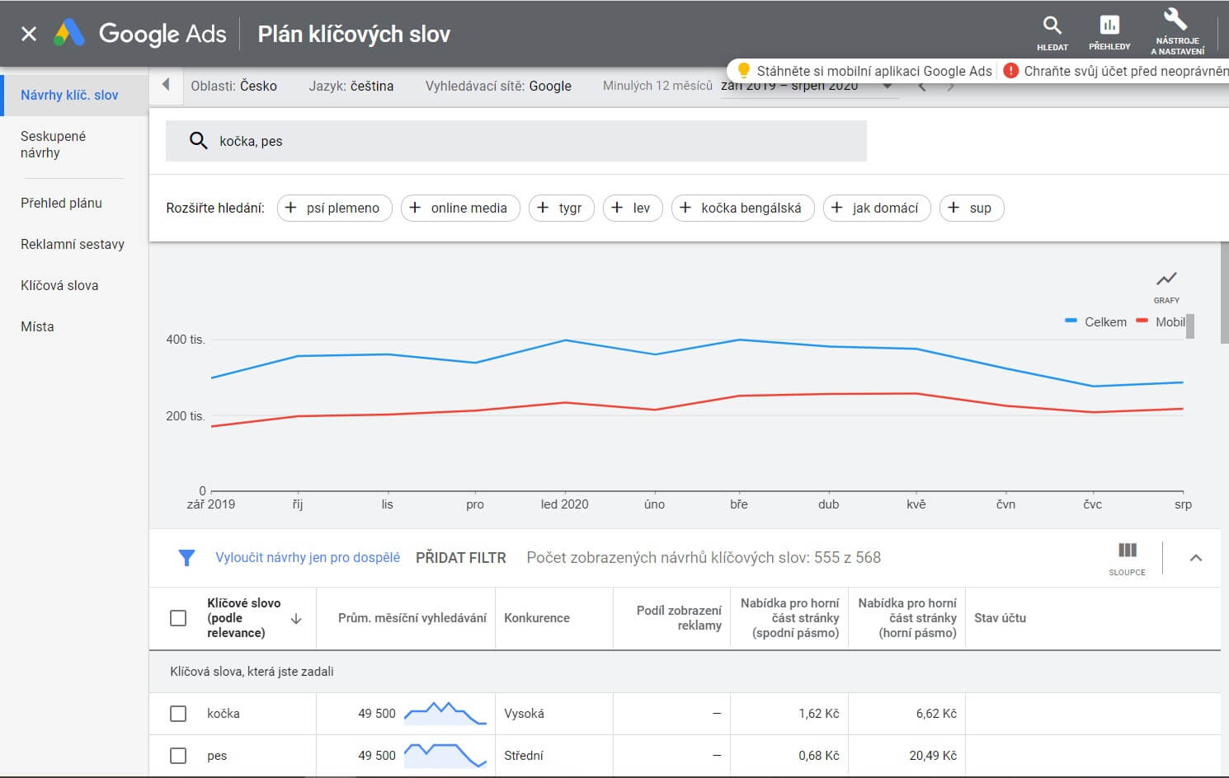This screenshot has height=778, width=1229.
Task: Click the kočka keyword cell
Action: (x=224, y=714)
